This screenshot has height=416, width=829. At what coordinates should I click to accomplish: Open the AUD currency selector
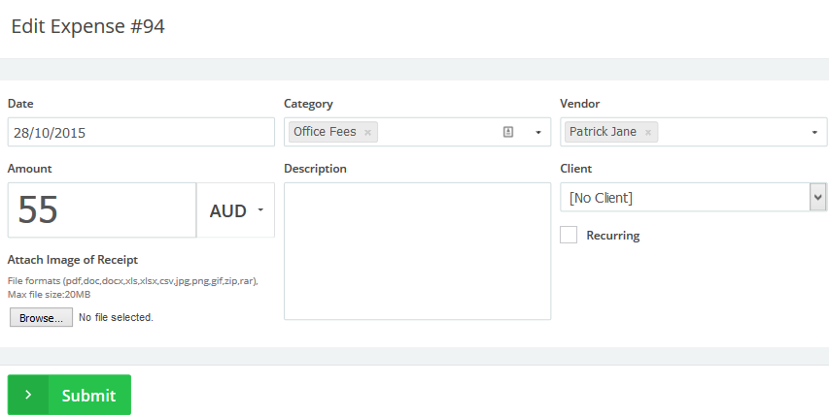pyautogui.click(x=236, y=210)
